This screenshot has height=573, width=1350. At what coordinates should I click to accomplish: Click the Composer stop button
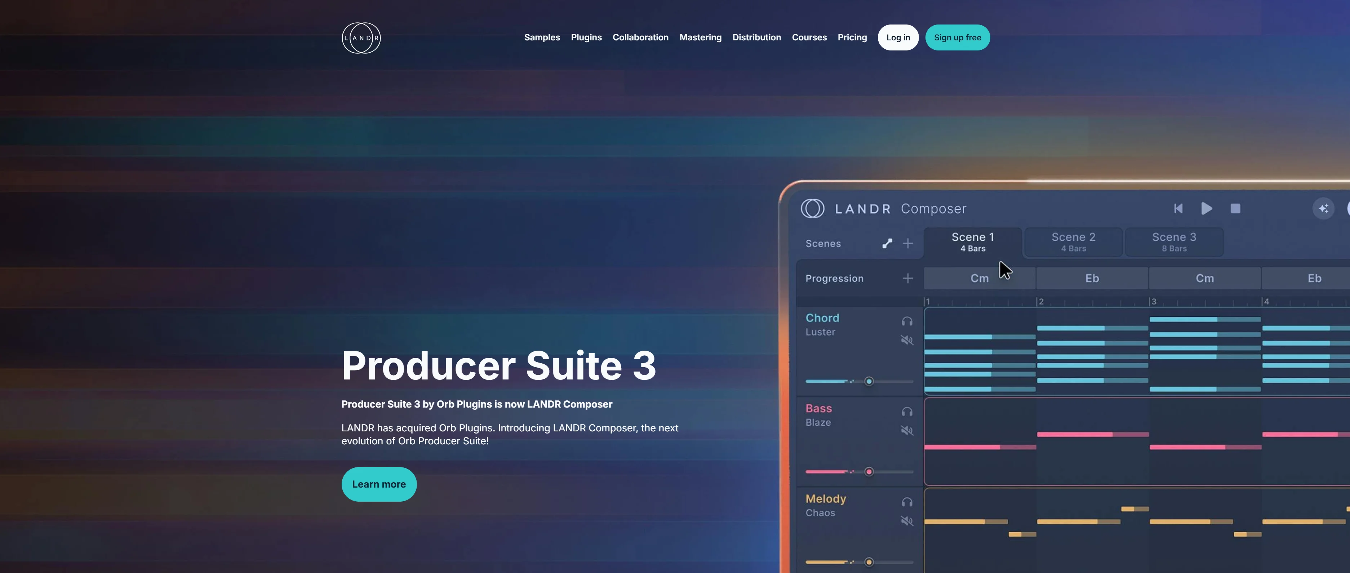click(x=1235, y=209)
